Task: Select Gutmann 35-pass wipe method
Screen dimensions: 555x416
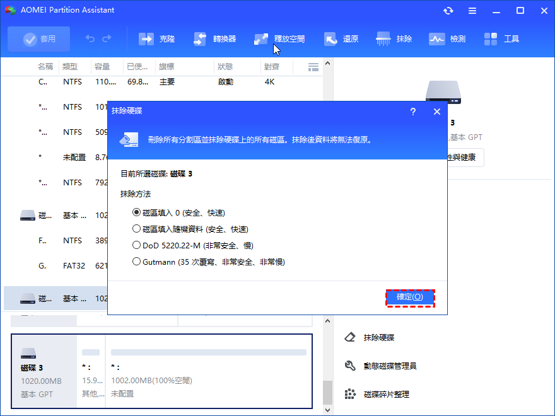Action: [209, 262]
